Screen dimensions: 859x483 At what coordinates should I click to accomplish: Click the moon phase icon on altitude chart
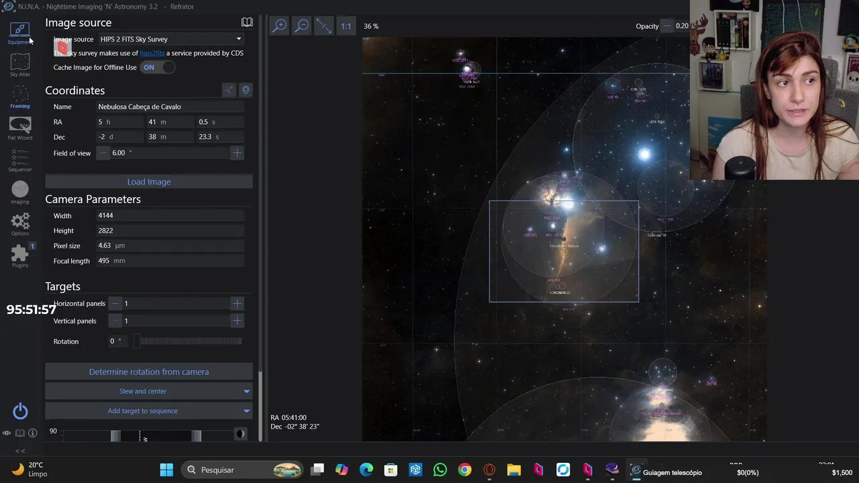(240, 434)
